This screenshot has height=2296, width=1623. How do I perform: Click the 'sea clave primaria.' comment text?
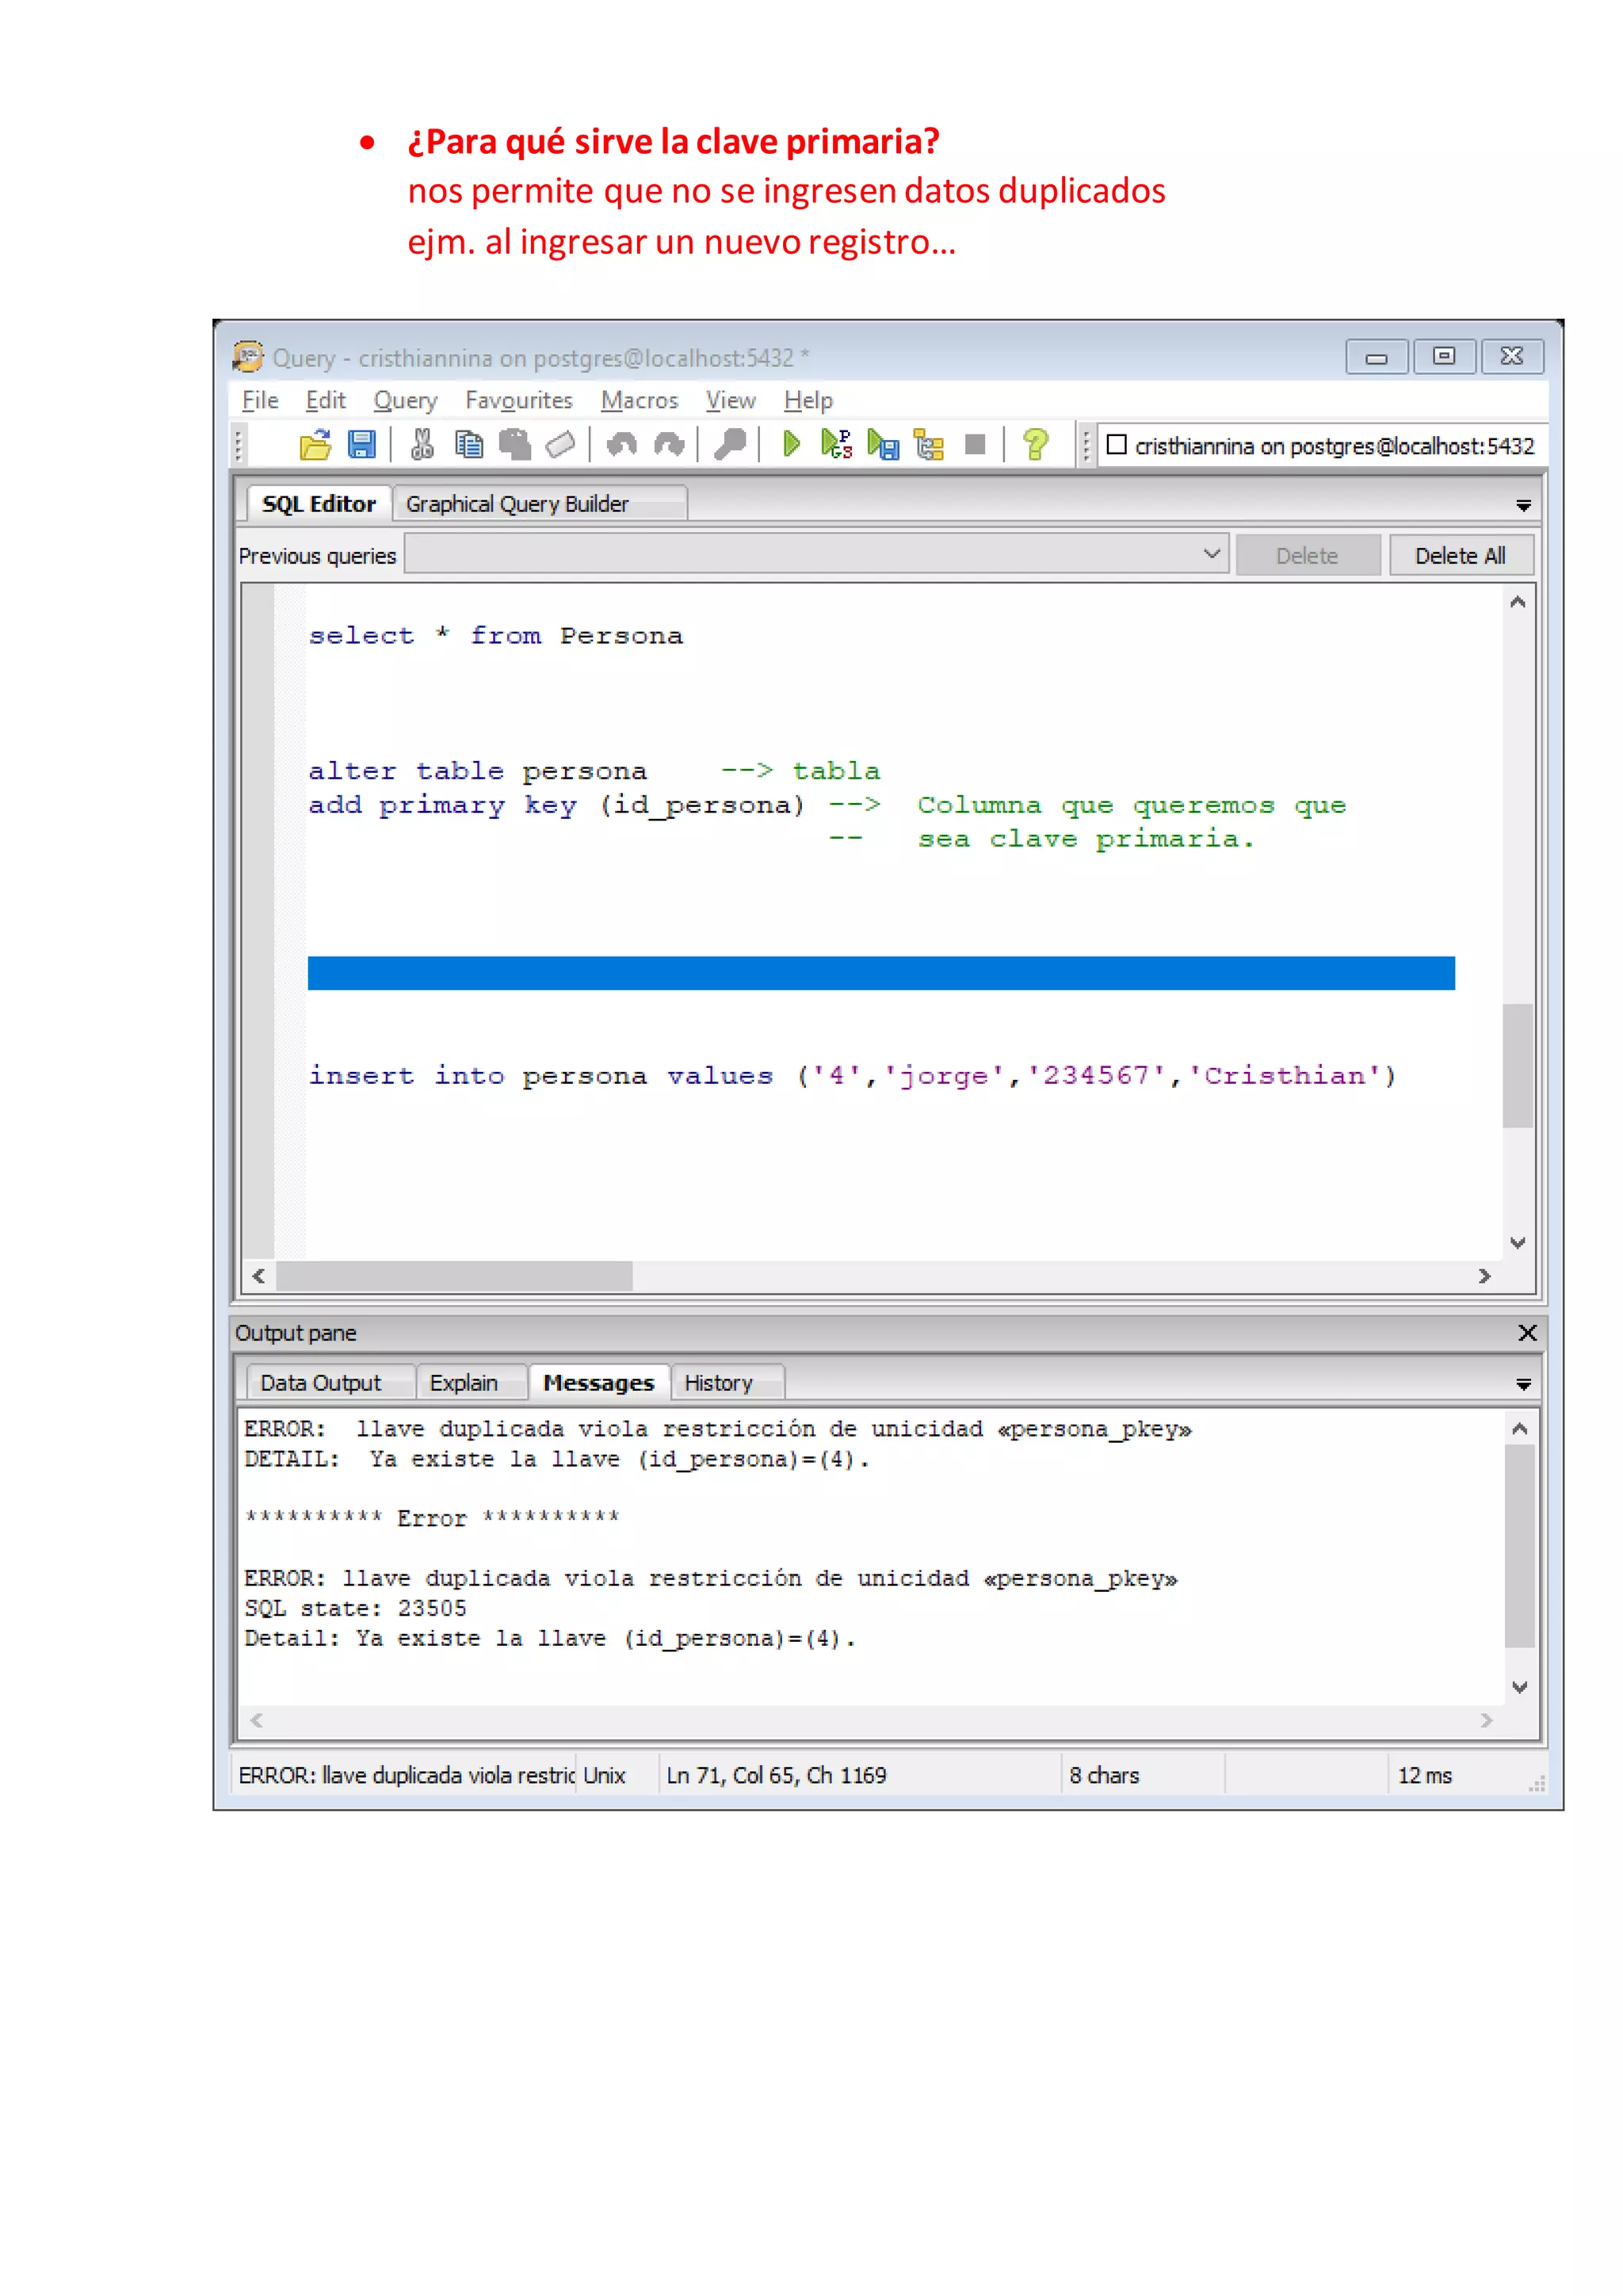[1086, 840]
